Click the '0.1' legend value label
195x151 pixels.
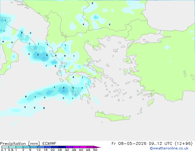pyautogui.click(x=3, y=150)
